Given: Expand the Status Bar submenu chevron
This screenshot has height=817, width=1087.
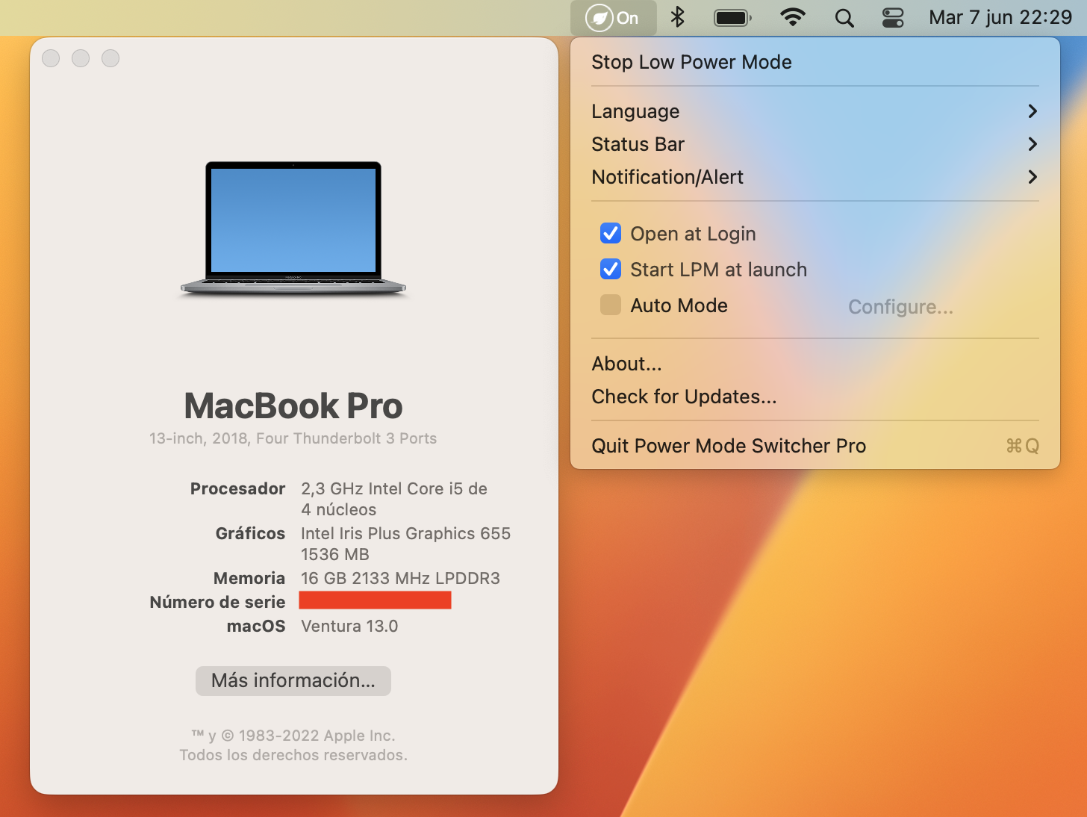Looking at the screenshot, I should (1033, 144).
